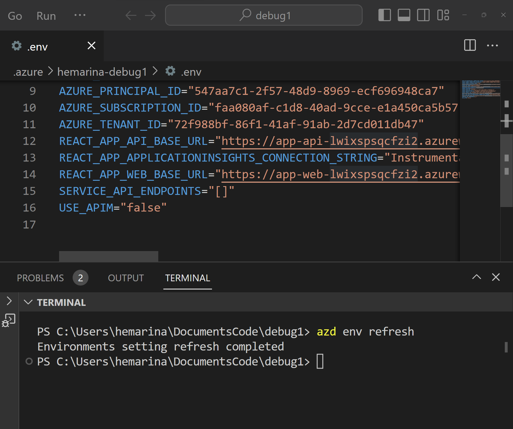
Task: Click the horizontal editor scrollbar
Action: coord(108,256)
